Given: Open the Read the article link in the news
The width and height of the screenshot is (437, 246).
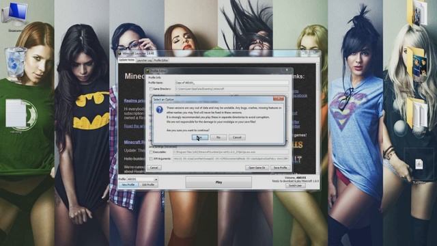Looking at the screenshot, I should pyautogui.click(x=135, y=126).
